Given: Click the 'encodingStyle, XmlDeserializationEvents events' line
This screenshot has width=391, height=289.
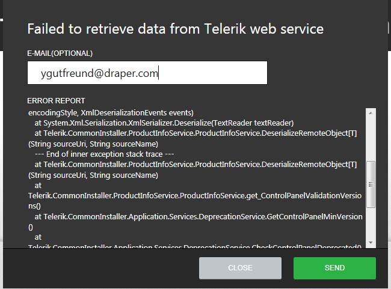Looking at the screenshot, I should (111, 112).
